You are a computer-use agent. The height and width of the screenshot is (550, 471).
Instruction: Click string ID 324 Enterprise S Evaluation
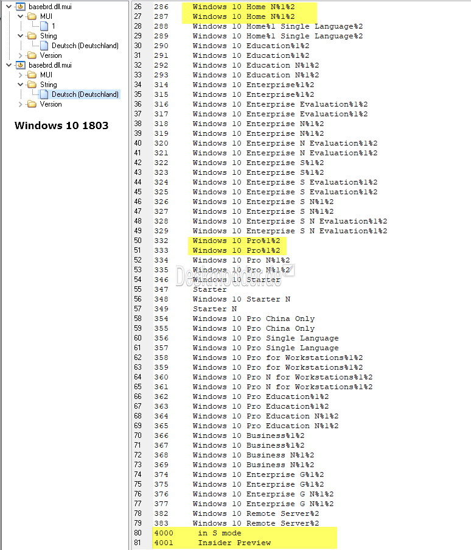[x=285, y=182]
